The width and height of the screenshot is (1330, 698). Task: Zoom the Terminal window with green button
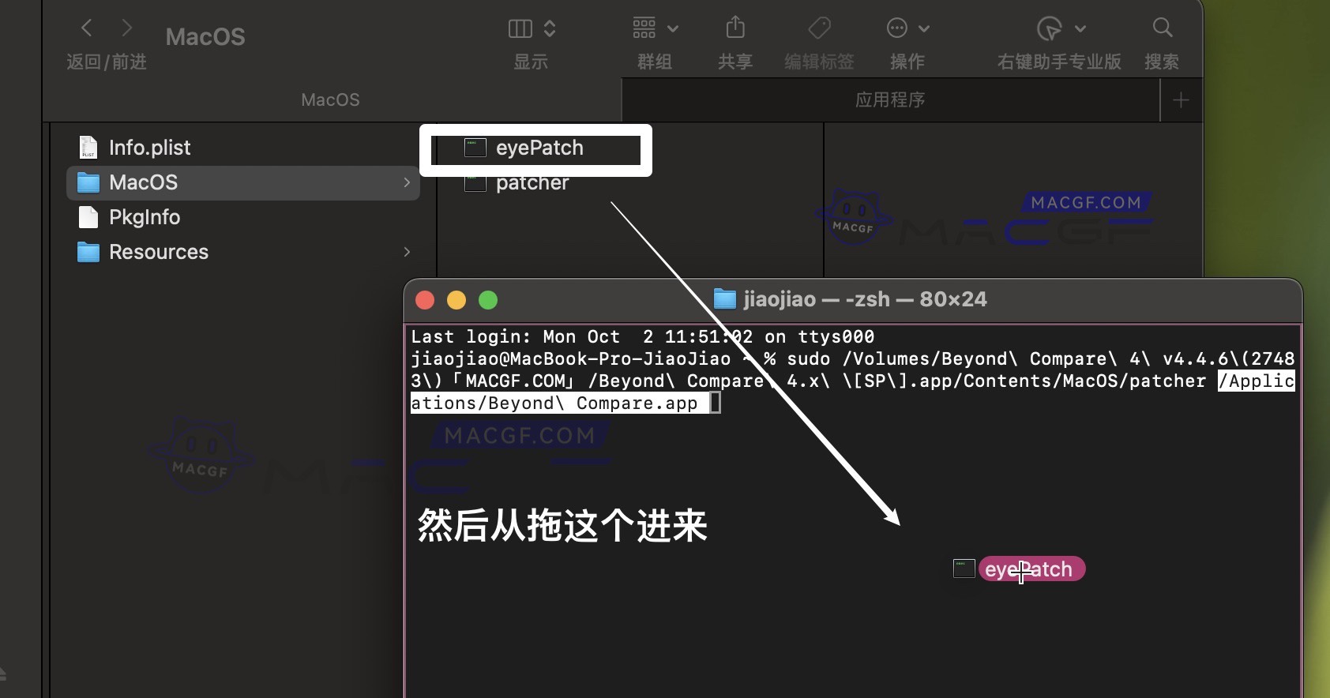(x=488, y=300)
